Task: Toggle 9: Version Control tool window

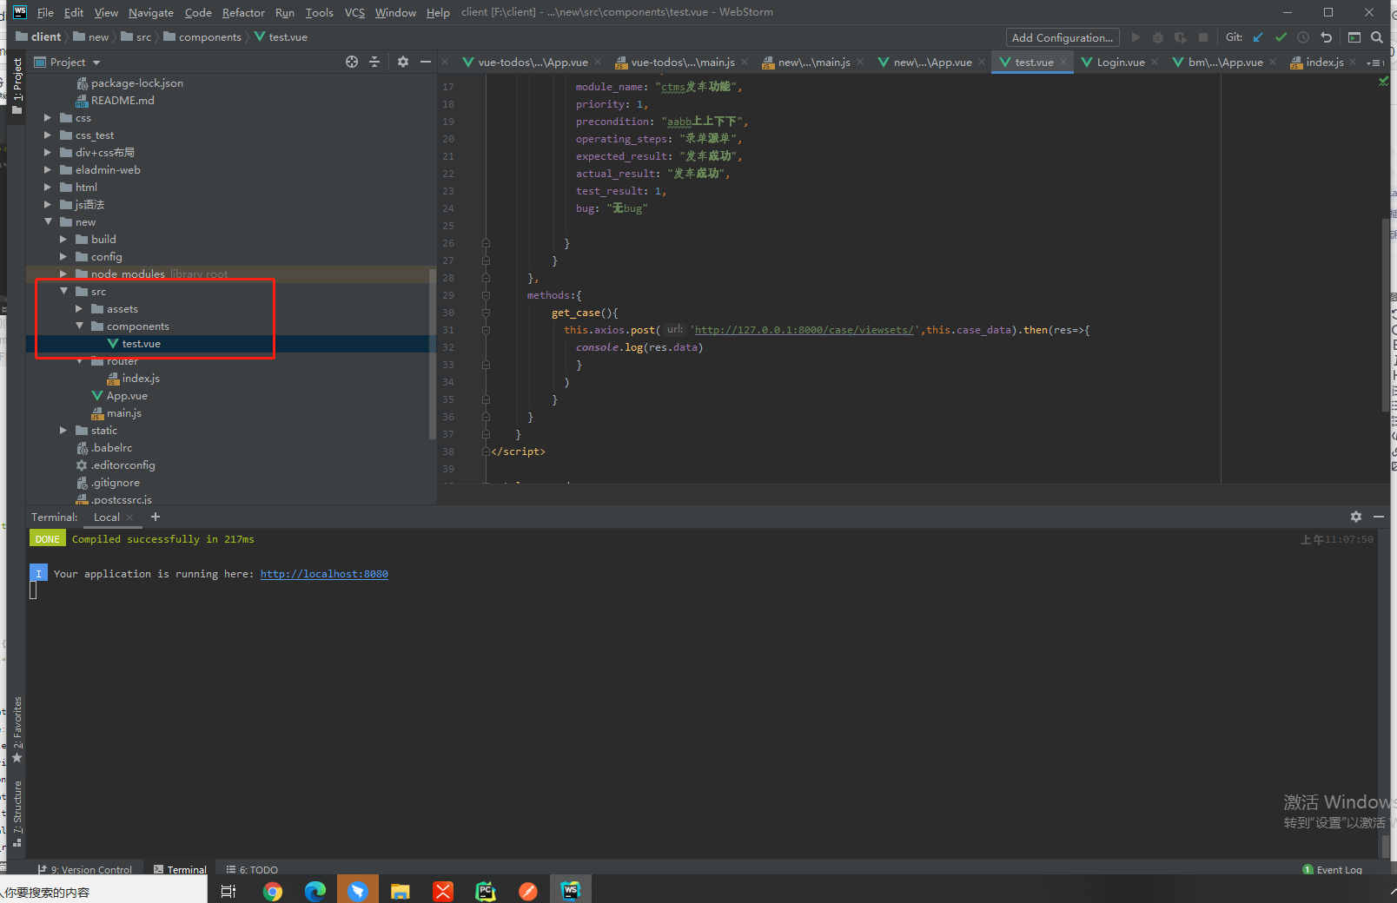Action: [85, 869]
